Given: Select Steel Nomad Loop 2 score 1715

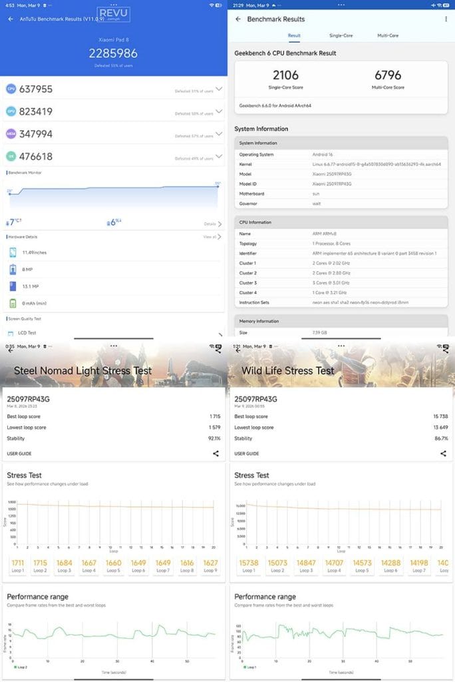Looking at the screenshot, I should pyautogui.click(x=40, y=565).
